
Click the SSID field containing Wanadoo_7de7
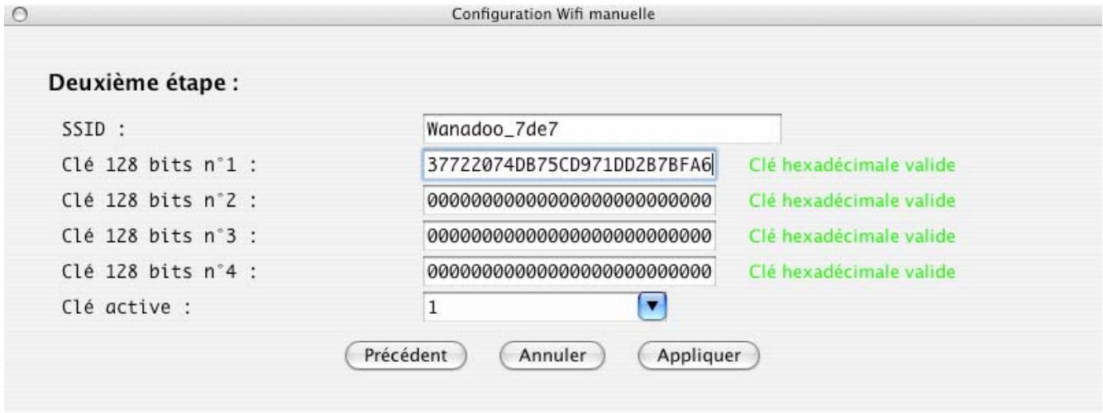coord(600,130)
